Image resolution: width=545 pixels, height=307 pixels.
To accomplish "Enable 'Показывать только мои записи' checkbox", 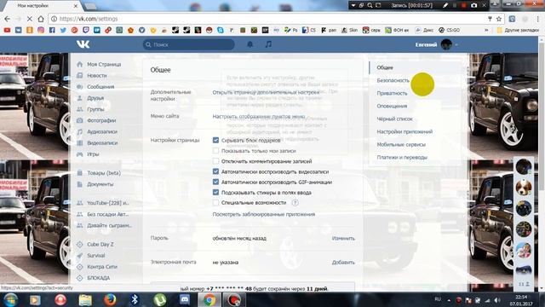I will pyautogui.click(x=215, y=151).
